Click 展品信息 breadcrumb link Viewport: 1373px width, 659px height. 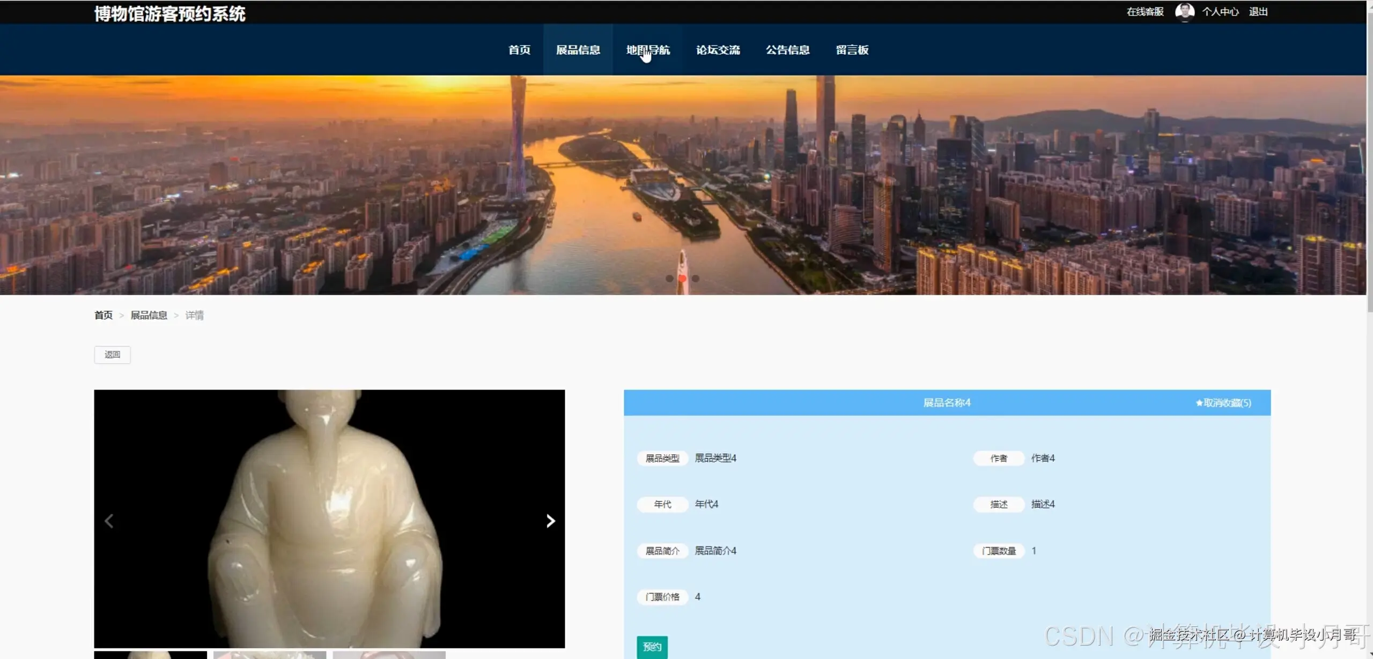149,315
